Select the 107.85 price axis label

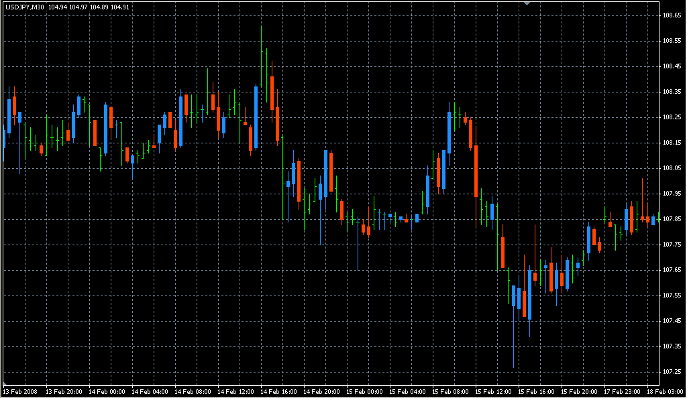[672, 218]
